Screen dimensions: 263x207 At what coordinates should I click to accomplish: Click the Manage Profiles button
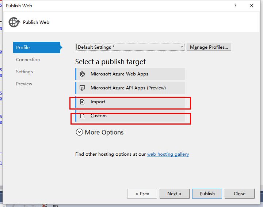coord(209,47)
